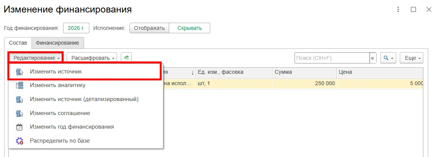Select the шт, 1 cell
Viewport: 437px width, 157px height.
pos(234,83)
